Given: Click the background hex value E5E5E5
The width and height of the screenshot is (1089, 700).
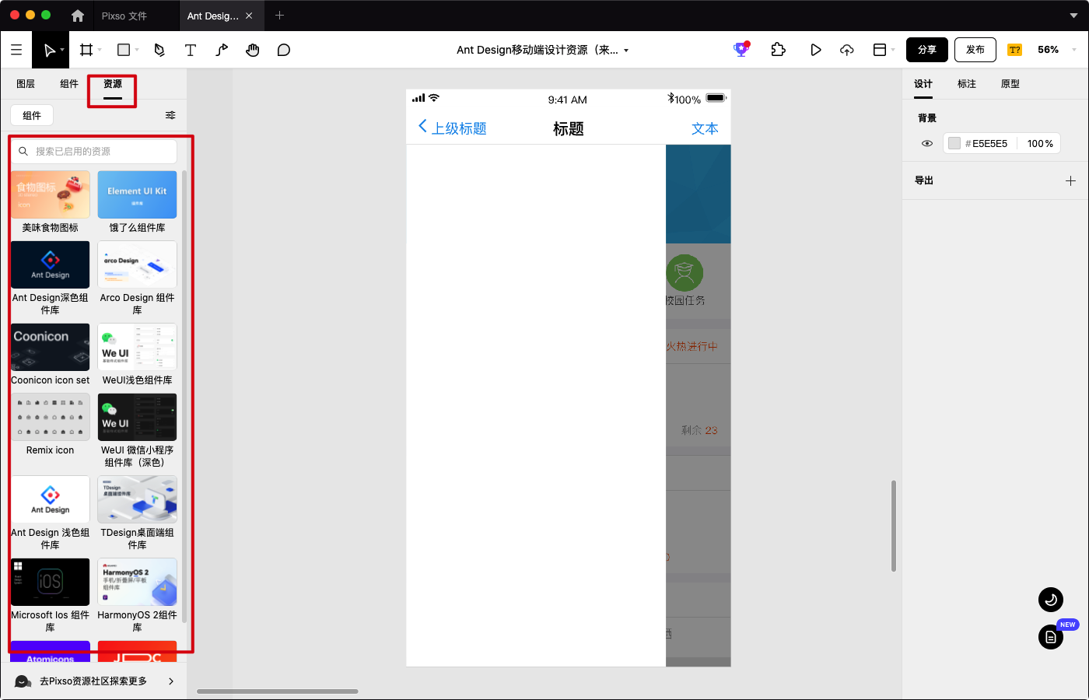Looking at the screenshot, I should coord(989,144).
